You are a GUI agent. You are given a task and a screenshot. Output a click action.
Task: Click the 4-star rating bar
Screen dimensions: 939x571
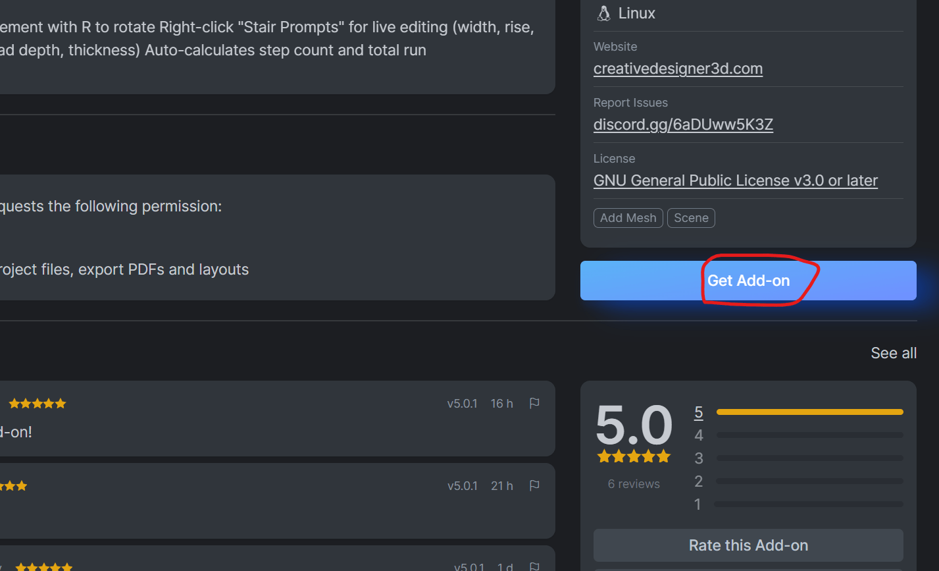click(809, 435)
